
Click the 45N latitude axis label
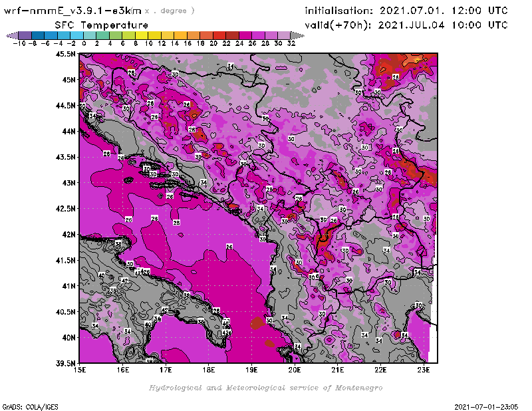[x=68, y=80]
